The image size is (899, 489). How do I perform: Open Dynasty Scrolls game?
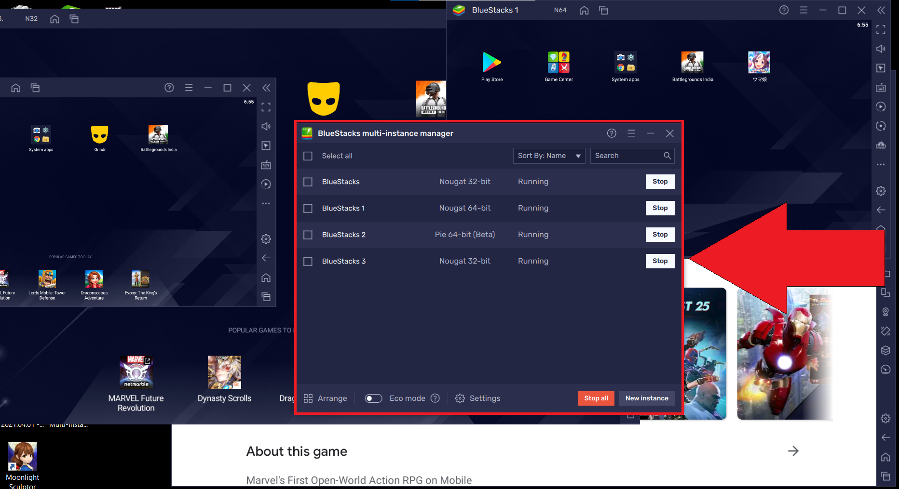224,379
